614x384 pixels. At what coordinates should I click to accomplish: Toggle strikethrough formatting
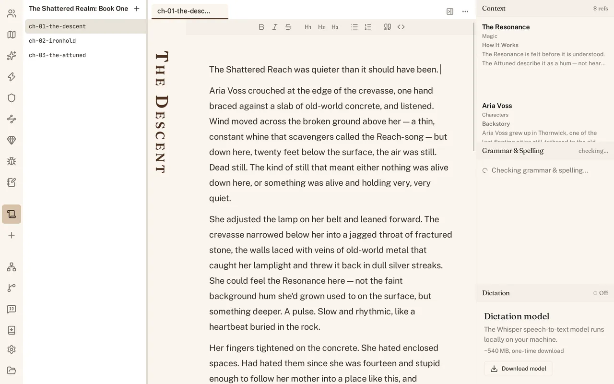click(x=288, y=27)
